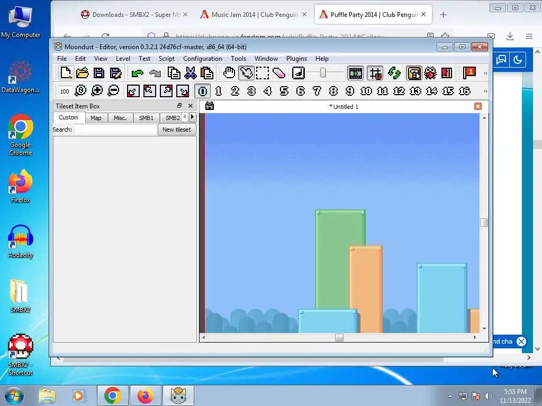The width and height of the screenshot is (542, 406).
Task: Open the Level menu
Action: (123, 59)
